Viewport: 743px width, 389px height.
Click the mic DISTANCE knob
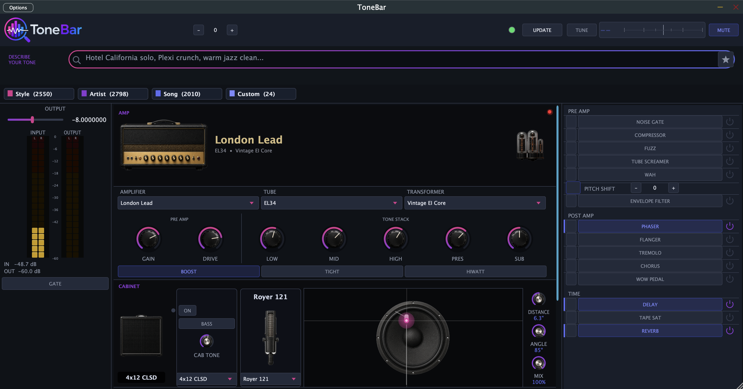[x=538, y=299]
